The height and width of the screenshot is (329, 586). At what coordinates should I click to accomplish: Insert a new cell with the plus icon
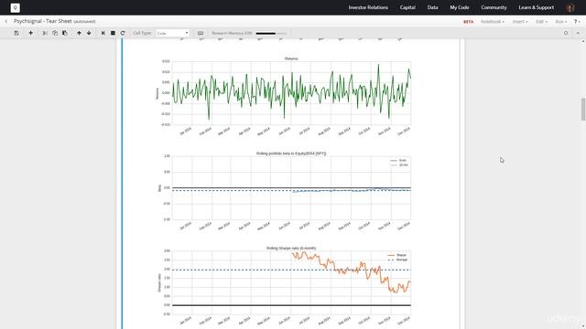(x=30, y=33)
